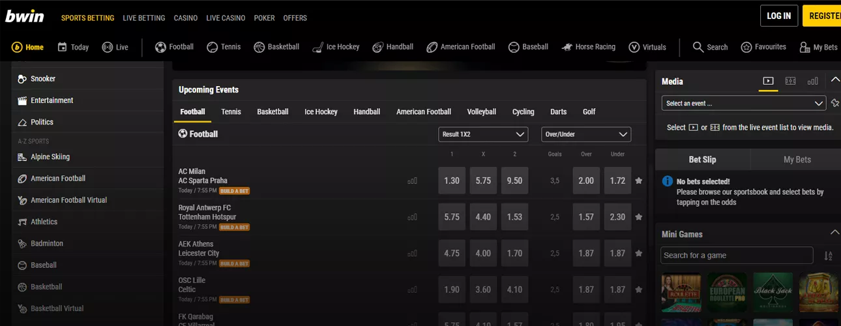Viewport: 841px width, 326px height.
Task: Open stats icon for Royal Antwerp match
Action: point(412,217)
